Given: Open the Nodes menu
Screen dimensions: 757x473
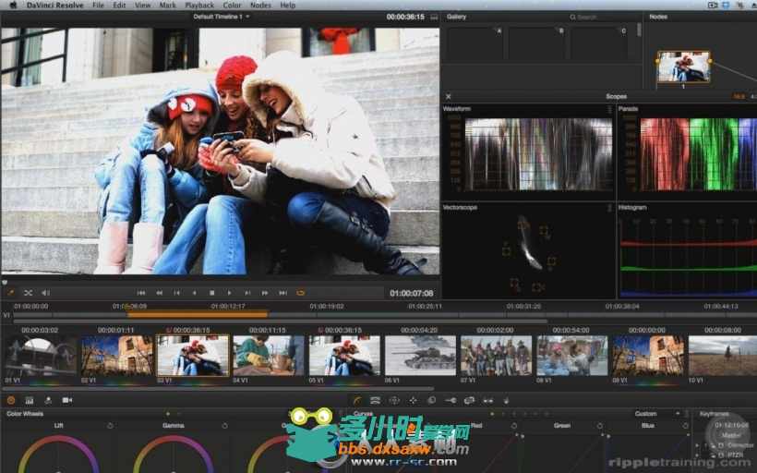Looking at the screenshot, I should (x=260, y=6).
